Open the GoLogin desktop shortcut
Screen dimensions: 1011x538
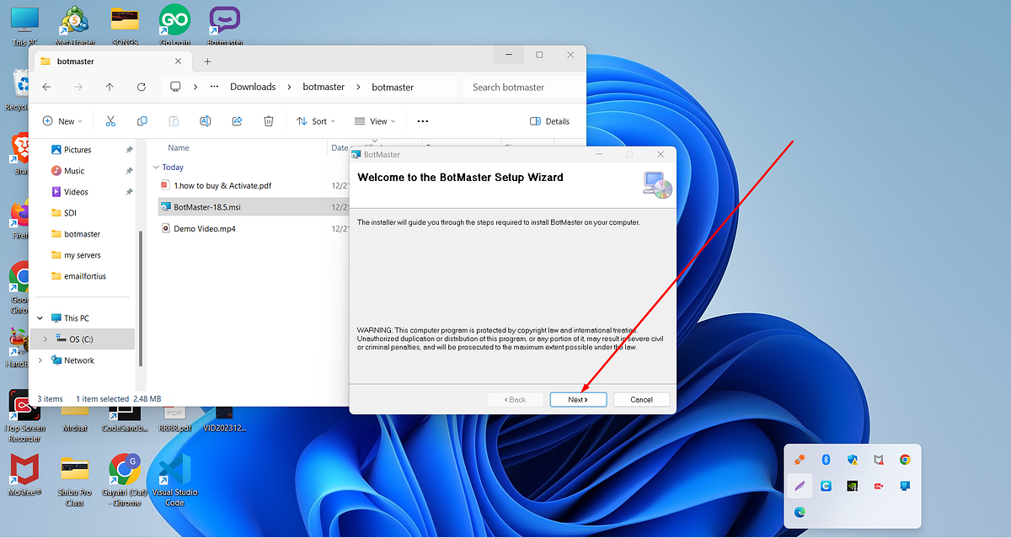pyautogui.click(x=174, y=25)
